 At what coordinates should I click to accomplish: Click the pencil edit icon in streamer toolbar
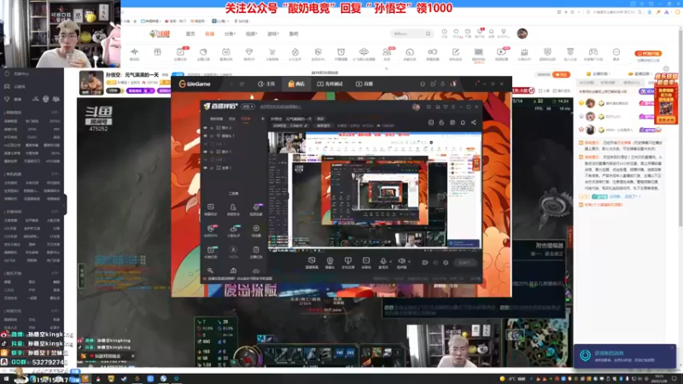pyautogui.click(x=456, y=52)
